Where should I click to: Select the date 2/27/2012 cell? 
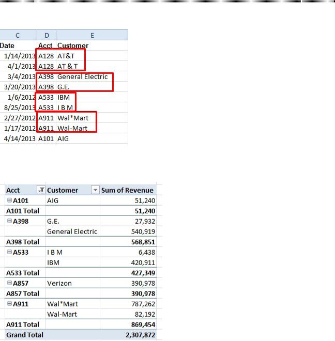coord(18,118)
